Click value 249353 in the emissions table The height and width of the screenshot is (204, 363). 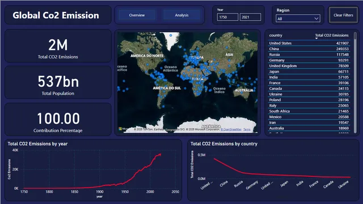[x=342, y=49]
